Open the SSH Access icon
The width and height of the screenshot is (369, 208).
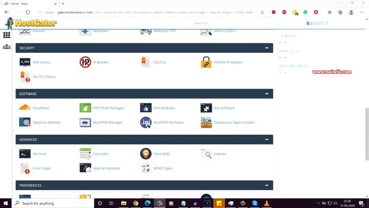coord(25,62)
